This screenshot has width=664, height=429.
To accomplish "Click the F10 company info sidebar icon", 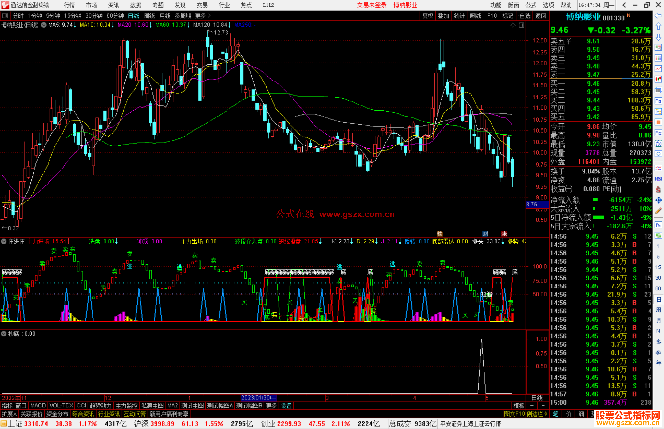I will [x=658, y=101].
